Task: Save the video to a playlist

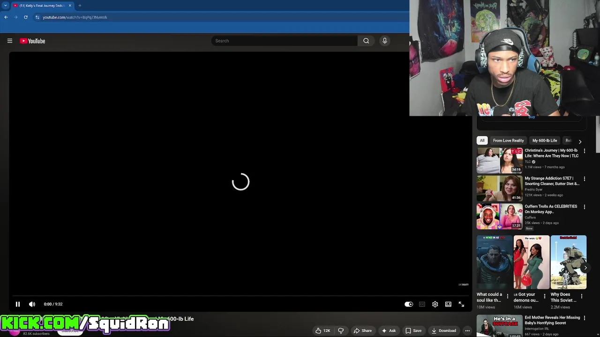Action: 413,330
